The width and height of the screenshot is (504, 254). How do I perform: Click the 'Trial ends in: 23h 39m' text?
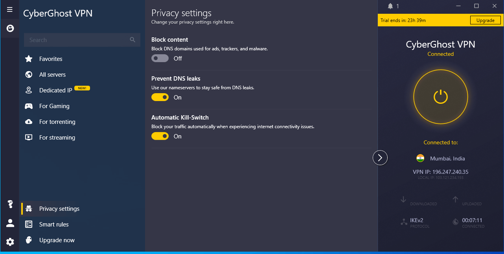pyautogui.click(x=403, y=20)
